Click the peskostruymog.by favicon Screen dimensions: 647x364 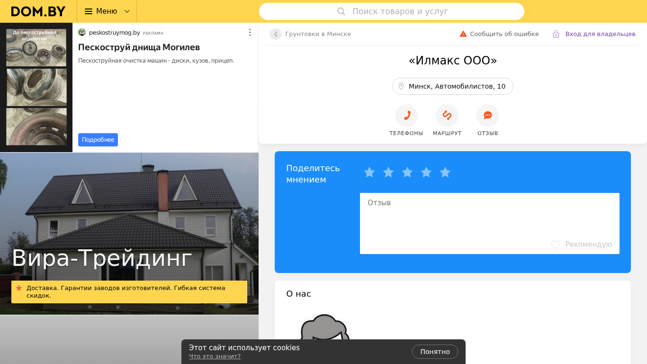tap(82, 32)
